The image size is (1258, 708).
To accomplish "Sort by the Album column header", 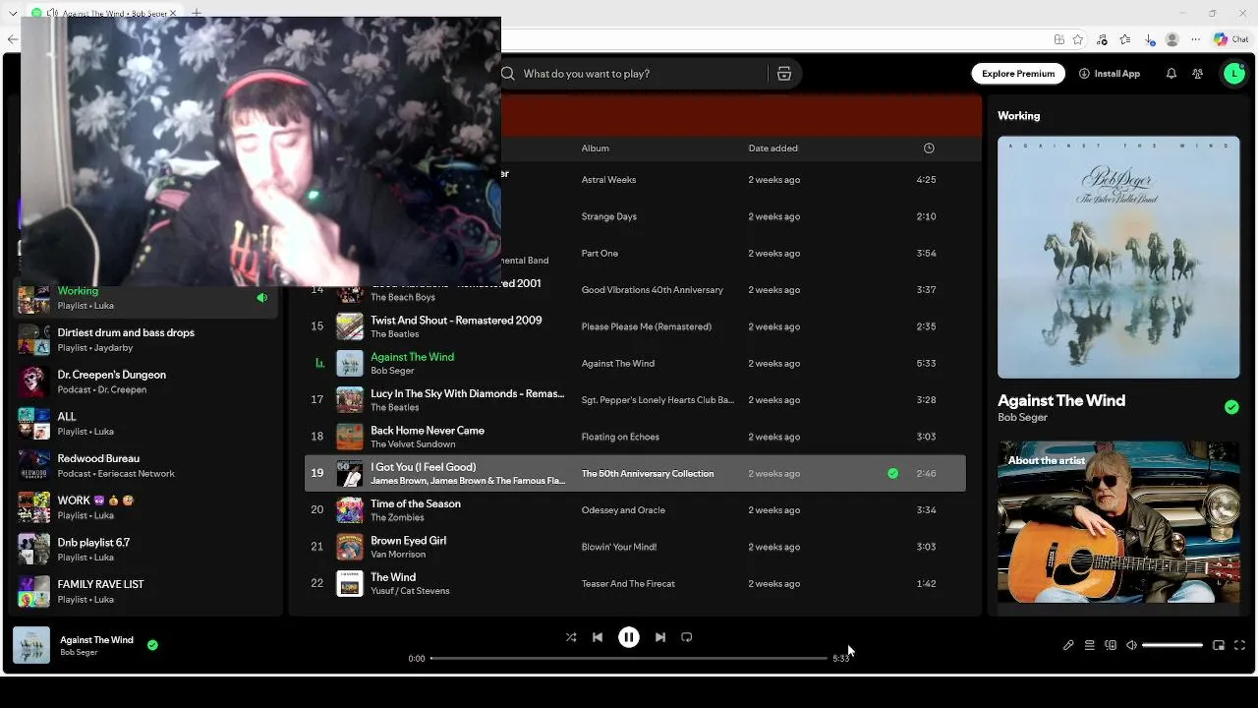I will (x=596, y=148).
